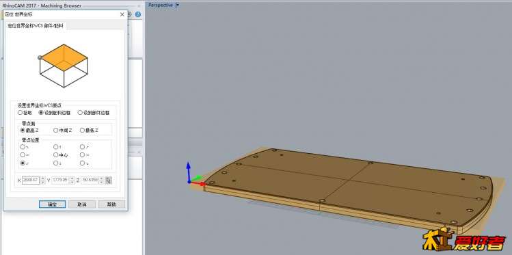Choose the 中心 zero position radio

[61, 155]
